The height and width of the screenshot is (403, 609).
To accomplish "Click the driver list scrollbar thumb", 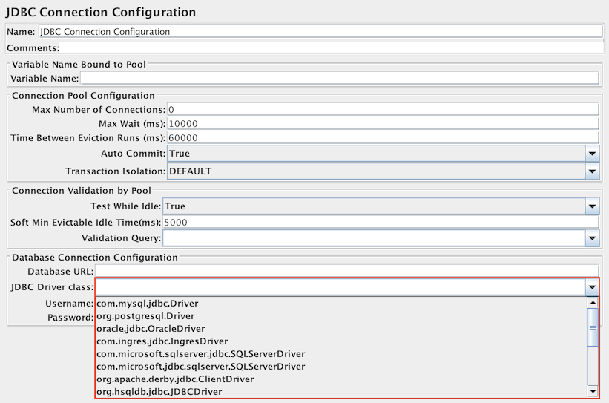I will pos(592,328).
